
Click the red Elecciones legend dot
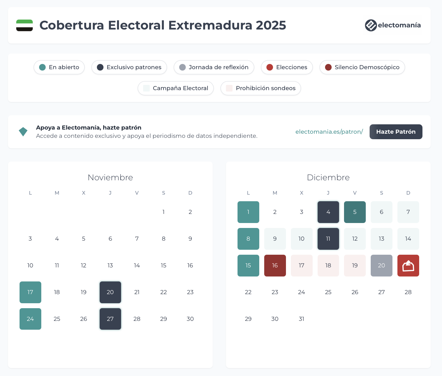(270, 67)
